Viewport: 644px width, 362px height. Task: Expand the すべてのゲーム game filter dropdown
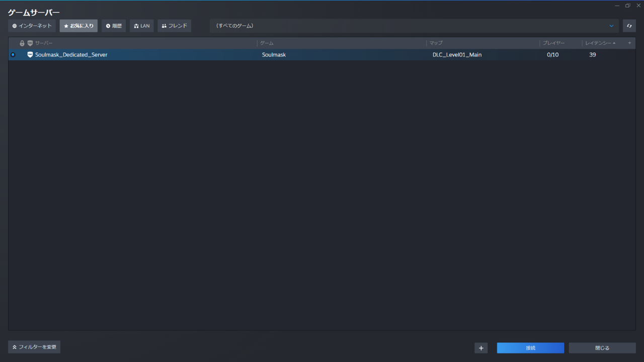(415, 26)
